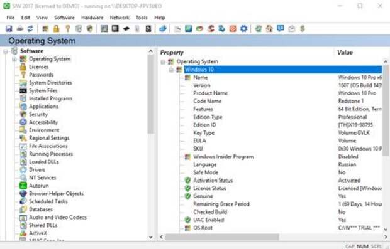Image resolution: width=390 pixels, height=249 pixels.
Task: Click the Value column header
Action: [x=345, y=52]
